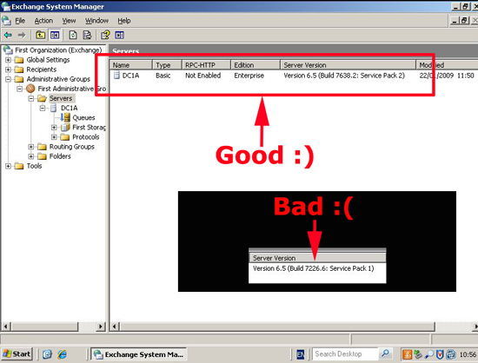This screenshot has height=363, width=478.
Task: Sort by the RPC-HTTP column header
Action: pyautogui.click(x=206, y=65)
